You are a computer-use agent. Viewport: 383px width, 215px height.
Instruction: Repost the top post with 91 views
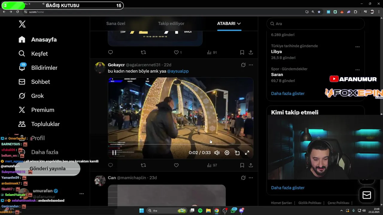pos(143,52)
